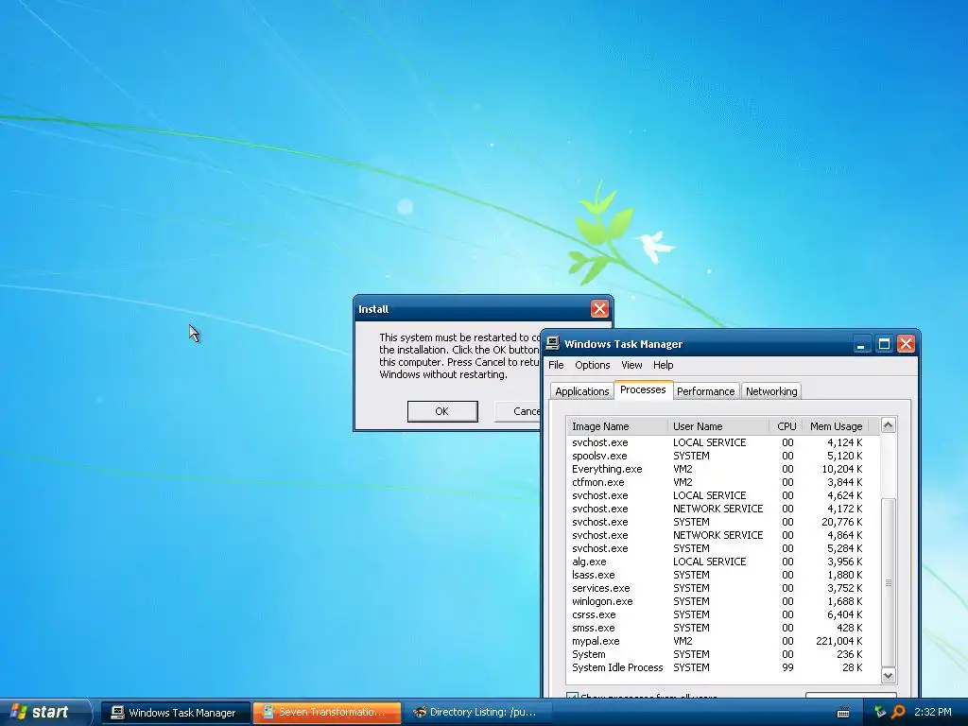This screenshot has height=726, width=968.
Task: Switch to the Performance tab
Action: tap(705, 391)
